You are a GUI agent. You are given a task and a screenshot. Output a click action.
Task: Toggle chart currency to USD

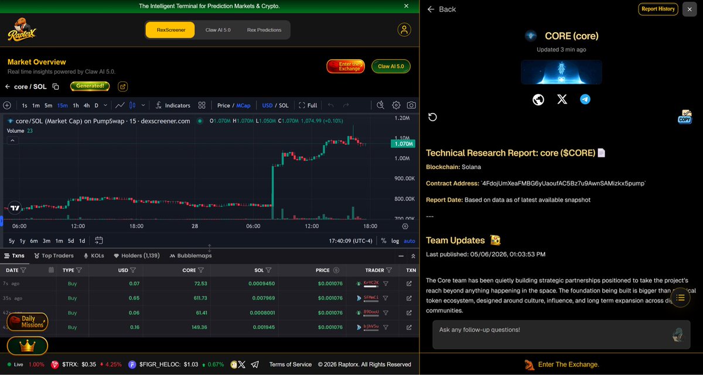[267, 105]
